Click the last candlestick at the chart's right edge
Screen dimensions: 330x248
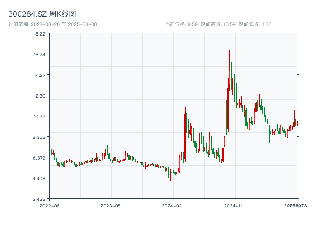tap(297, 123)
